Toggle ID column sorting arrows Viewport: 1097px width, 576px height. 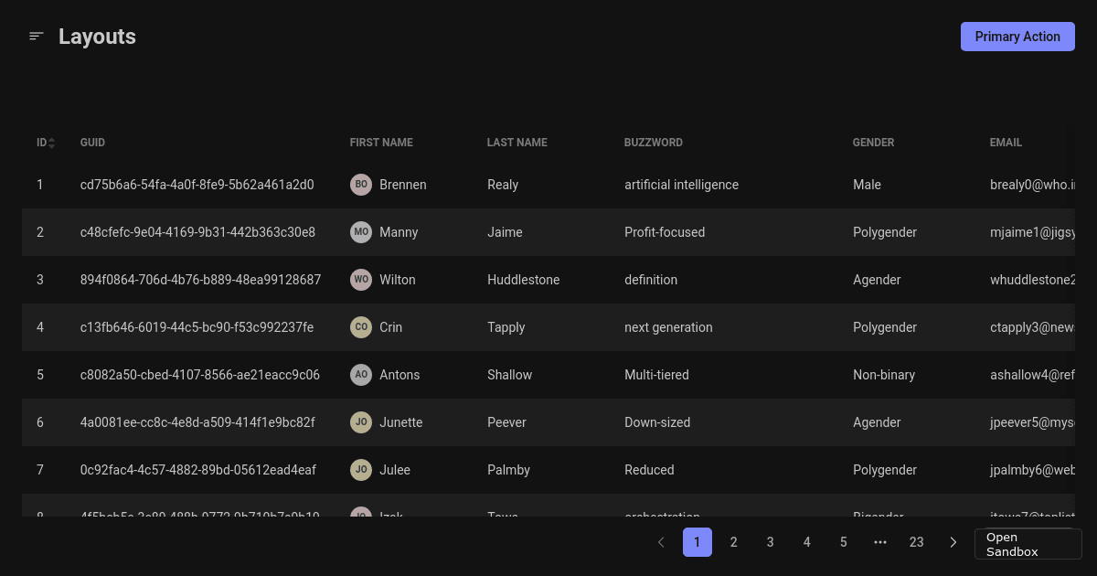(x=51, y=142)
